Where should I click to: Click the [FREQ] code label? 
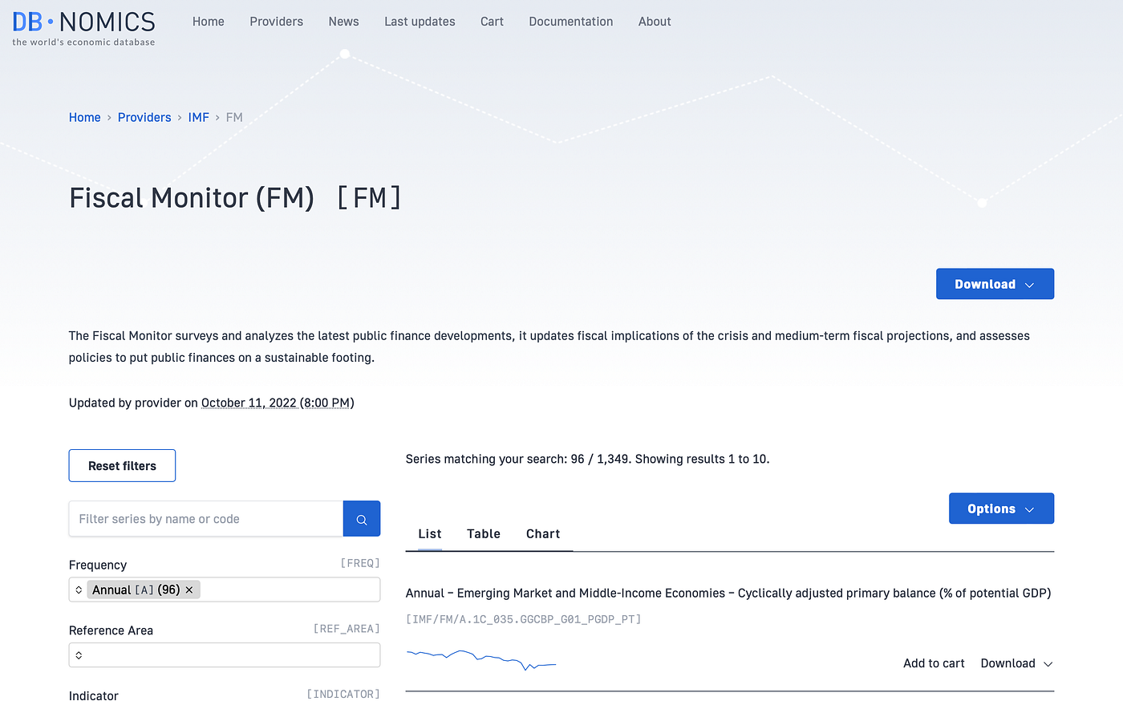click(360, 563)
